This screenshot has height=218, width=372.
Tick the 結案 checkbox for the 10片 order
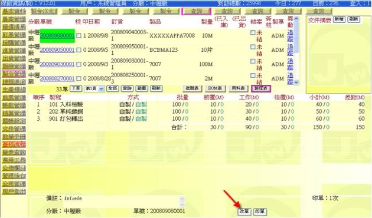coord(253,47)
